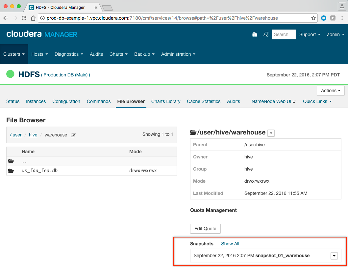Screen dimensions: 348x267
Task: Open the Chrome user profile icon
Action: coord(342,6)
